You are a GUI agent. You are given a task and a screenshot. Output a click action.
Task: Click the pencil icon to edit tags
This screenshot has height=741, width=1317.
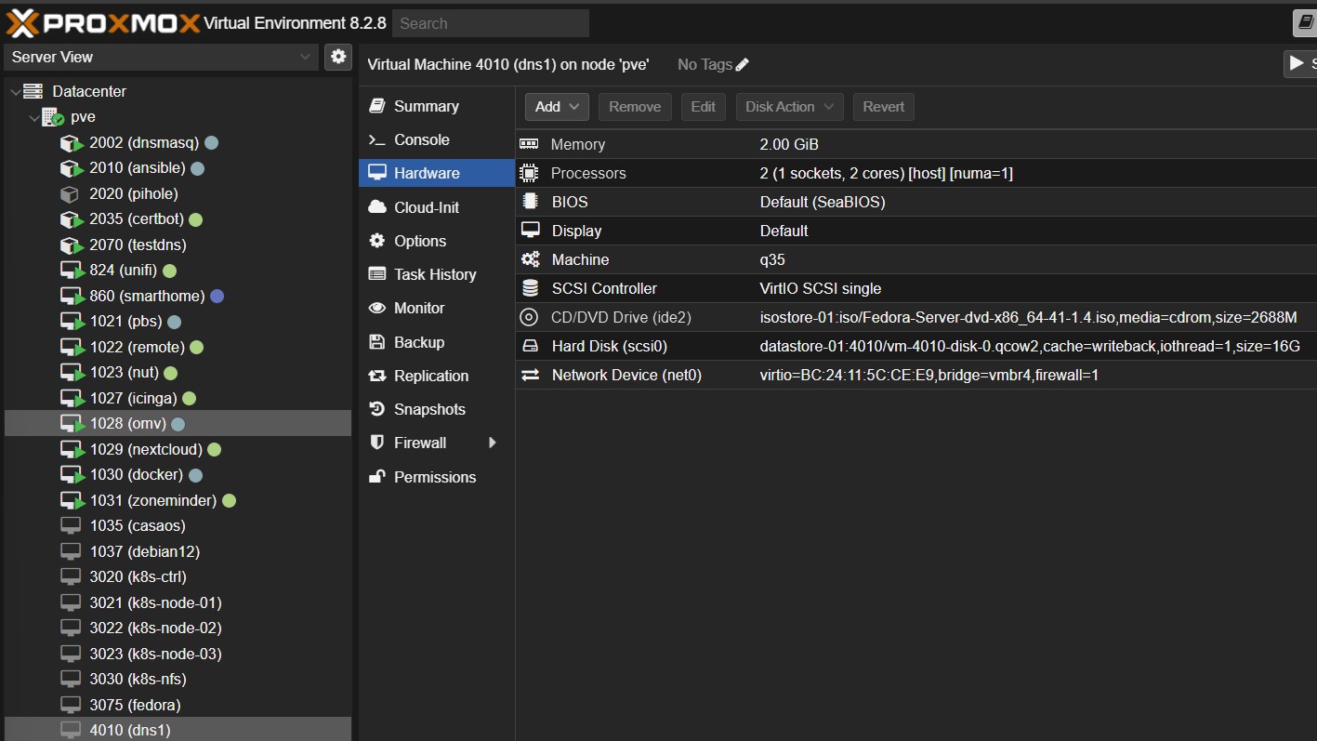742,65
